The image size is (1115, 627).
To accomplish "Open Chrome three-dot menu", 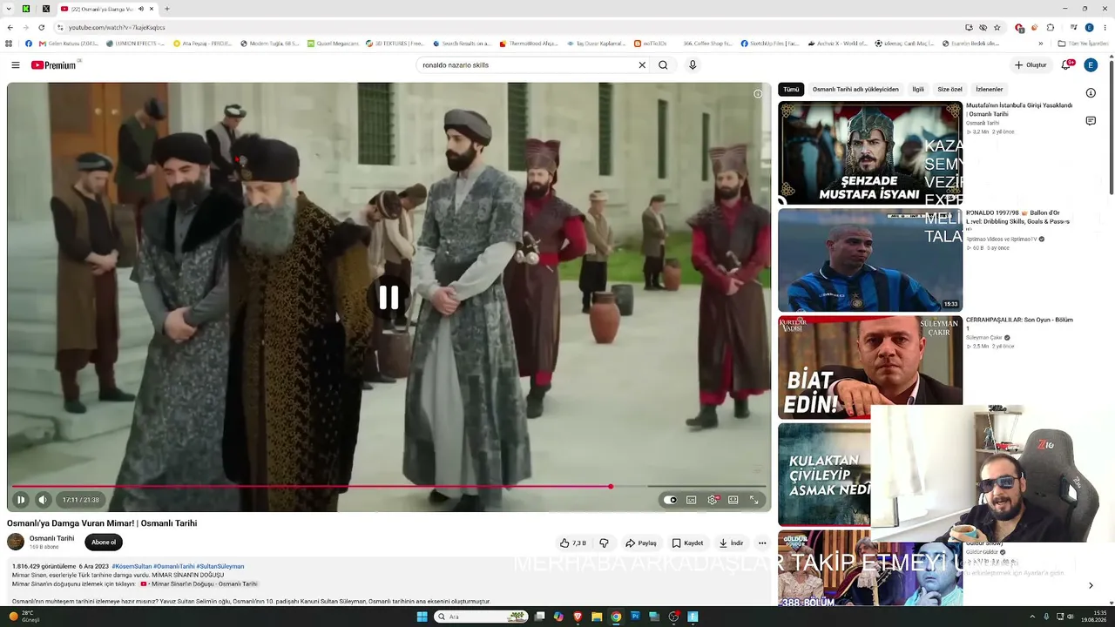I will (1105, 27).
